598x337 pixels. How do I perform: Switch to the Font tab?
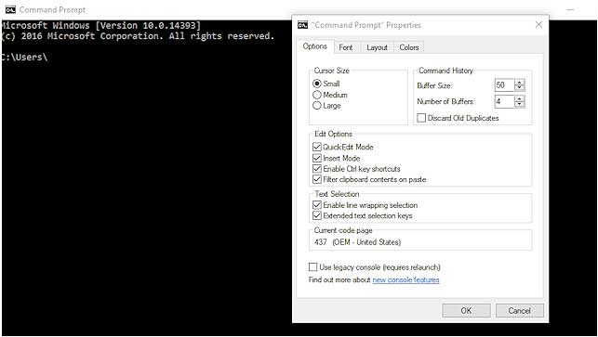point(346,47)
